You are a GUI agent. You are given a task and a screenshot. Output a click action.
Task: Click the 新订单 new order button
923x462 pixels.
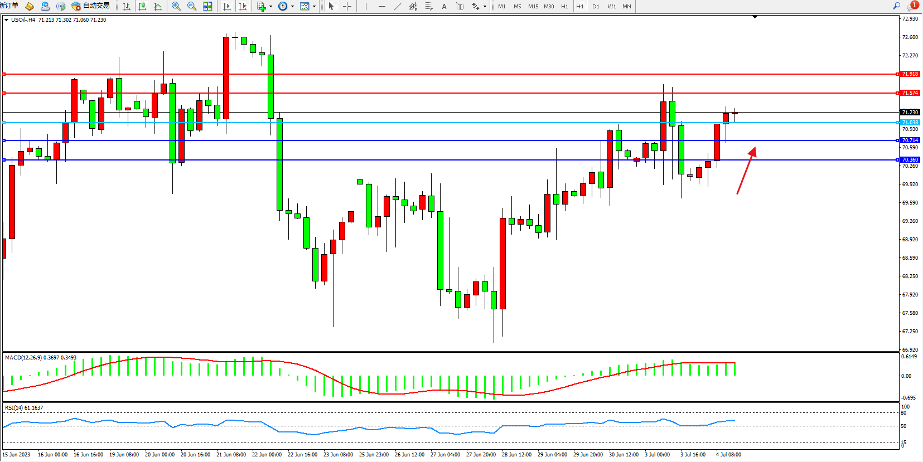9,6
